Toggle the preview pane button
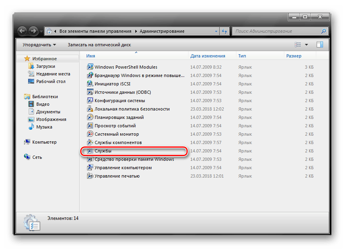 (x=320, y=45)
